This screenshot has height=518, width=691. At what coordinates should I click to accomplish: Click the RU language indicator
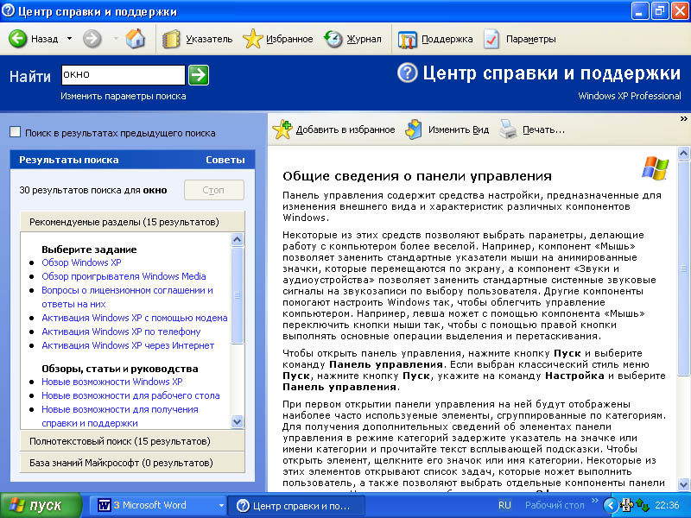pos(504,505)
